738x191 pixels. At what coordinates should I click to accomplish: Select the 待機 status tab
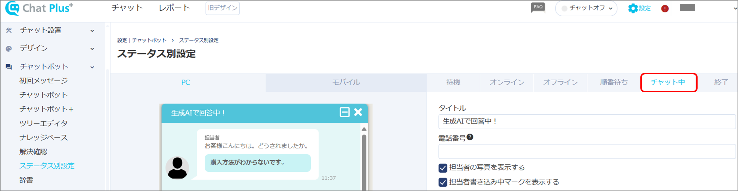pos(453,83)
